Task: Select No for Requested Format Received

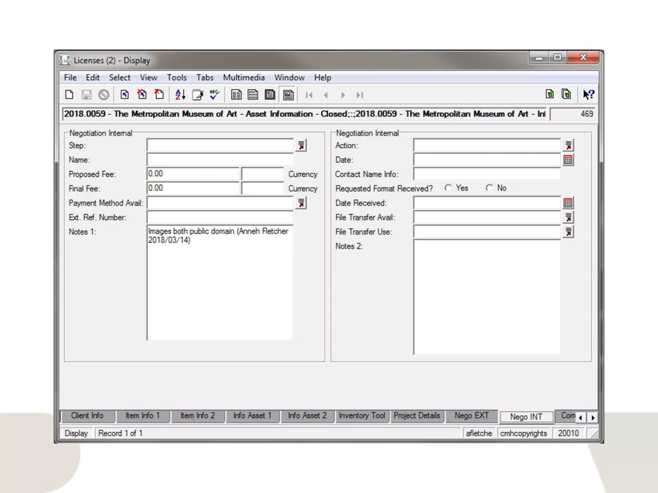Action: 489,188
